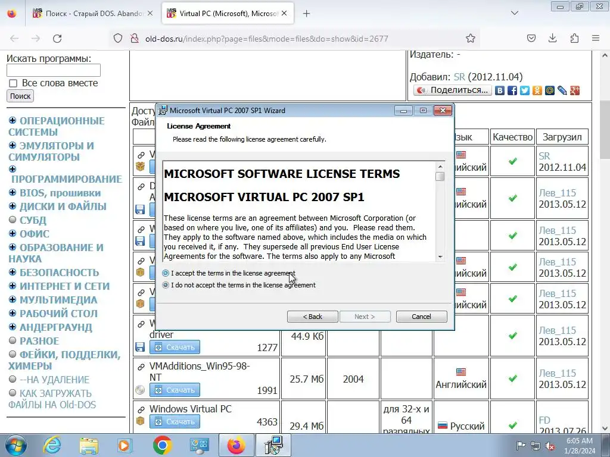Download the 44.9 Кб driver file via Скачать

[175, 347]
